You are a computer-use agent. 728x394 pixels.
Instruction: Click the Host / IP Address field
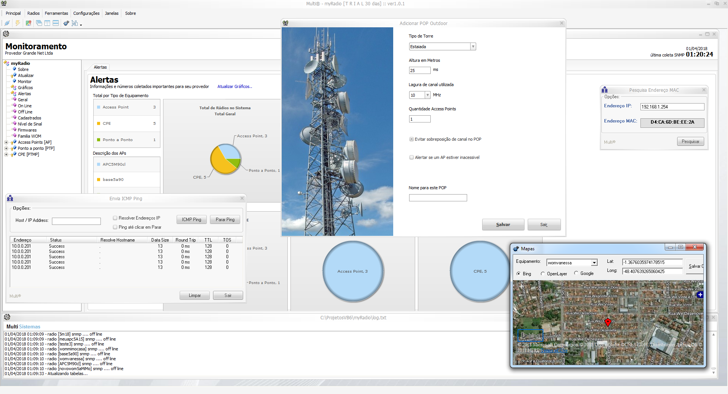point(76,221)
